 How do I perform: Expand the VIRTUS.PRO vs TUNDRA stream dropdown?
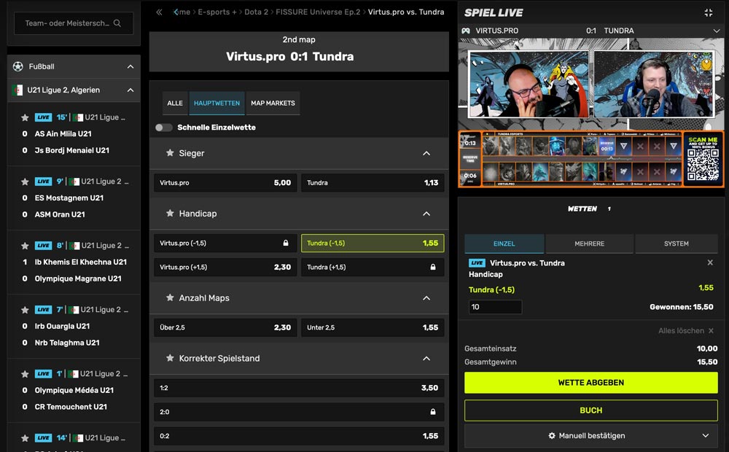click(x=716, y=31)
